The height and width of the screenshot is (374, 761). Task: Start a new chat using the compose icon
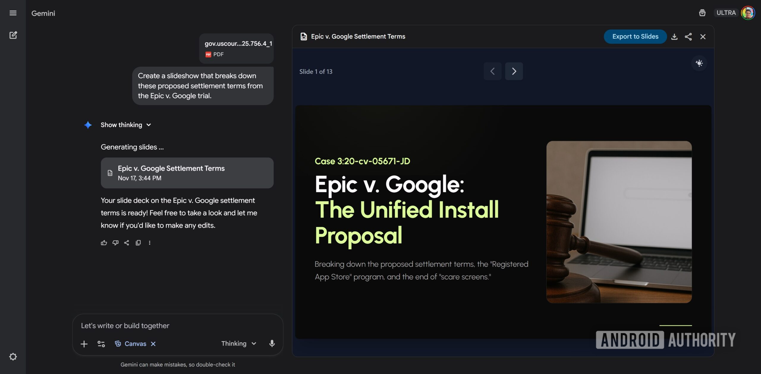[x=13, y=35]
